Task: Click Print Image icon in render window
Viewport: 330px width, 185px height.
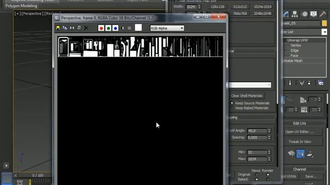Action: tap(79, 28)
